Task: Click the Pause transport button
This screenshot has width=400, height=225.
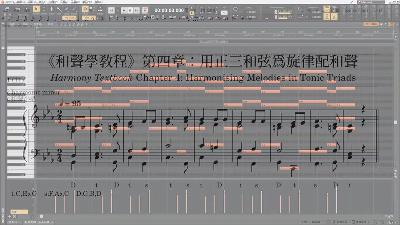Action: [x=130, y=10]
